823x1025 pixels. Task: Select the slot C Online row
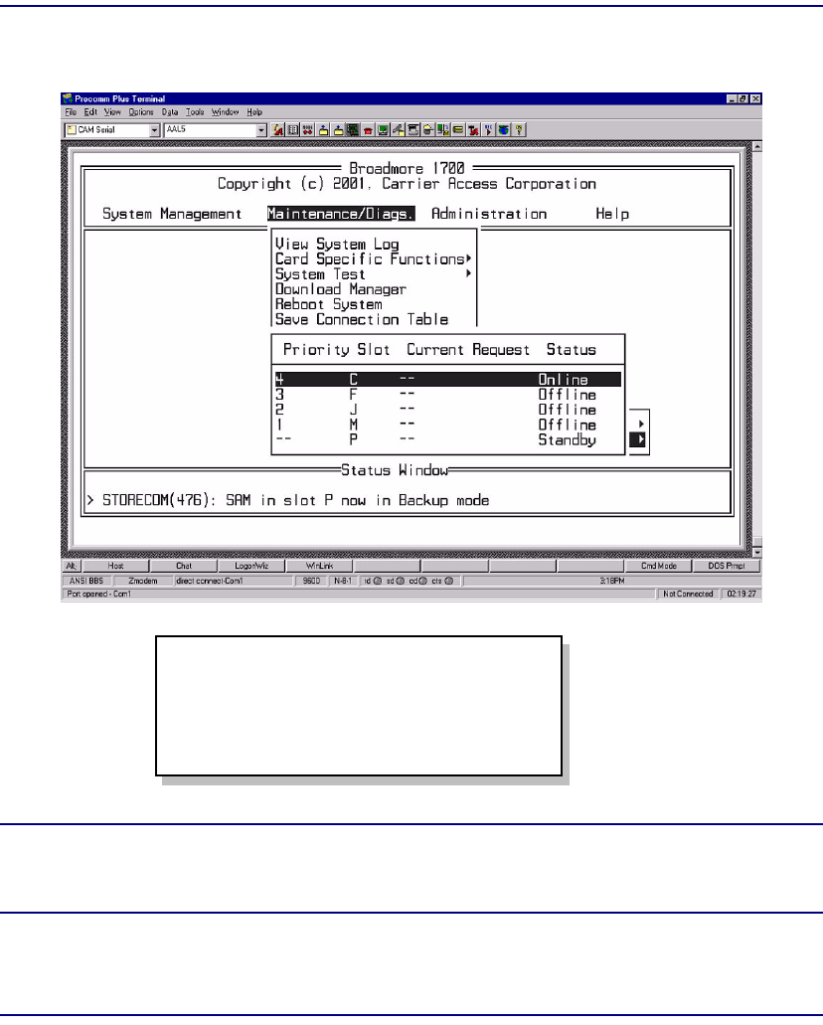(448, 379)
